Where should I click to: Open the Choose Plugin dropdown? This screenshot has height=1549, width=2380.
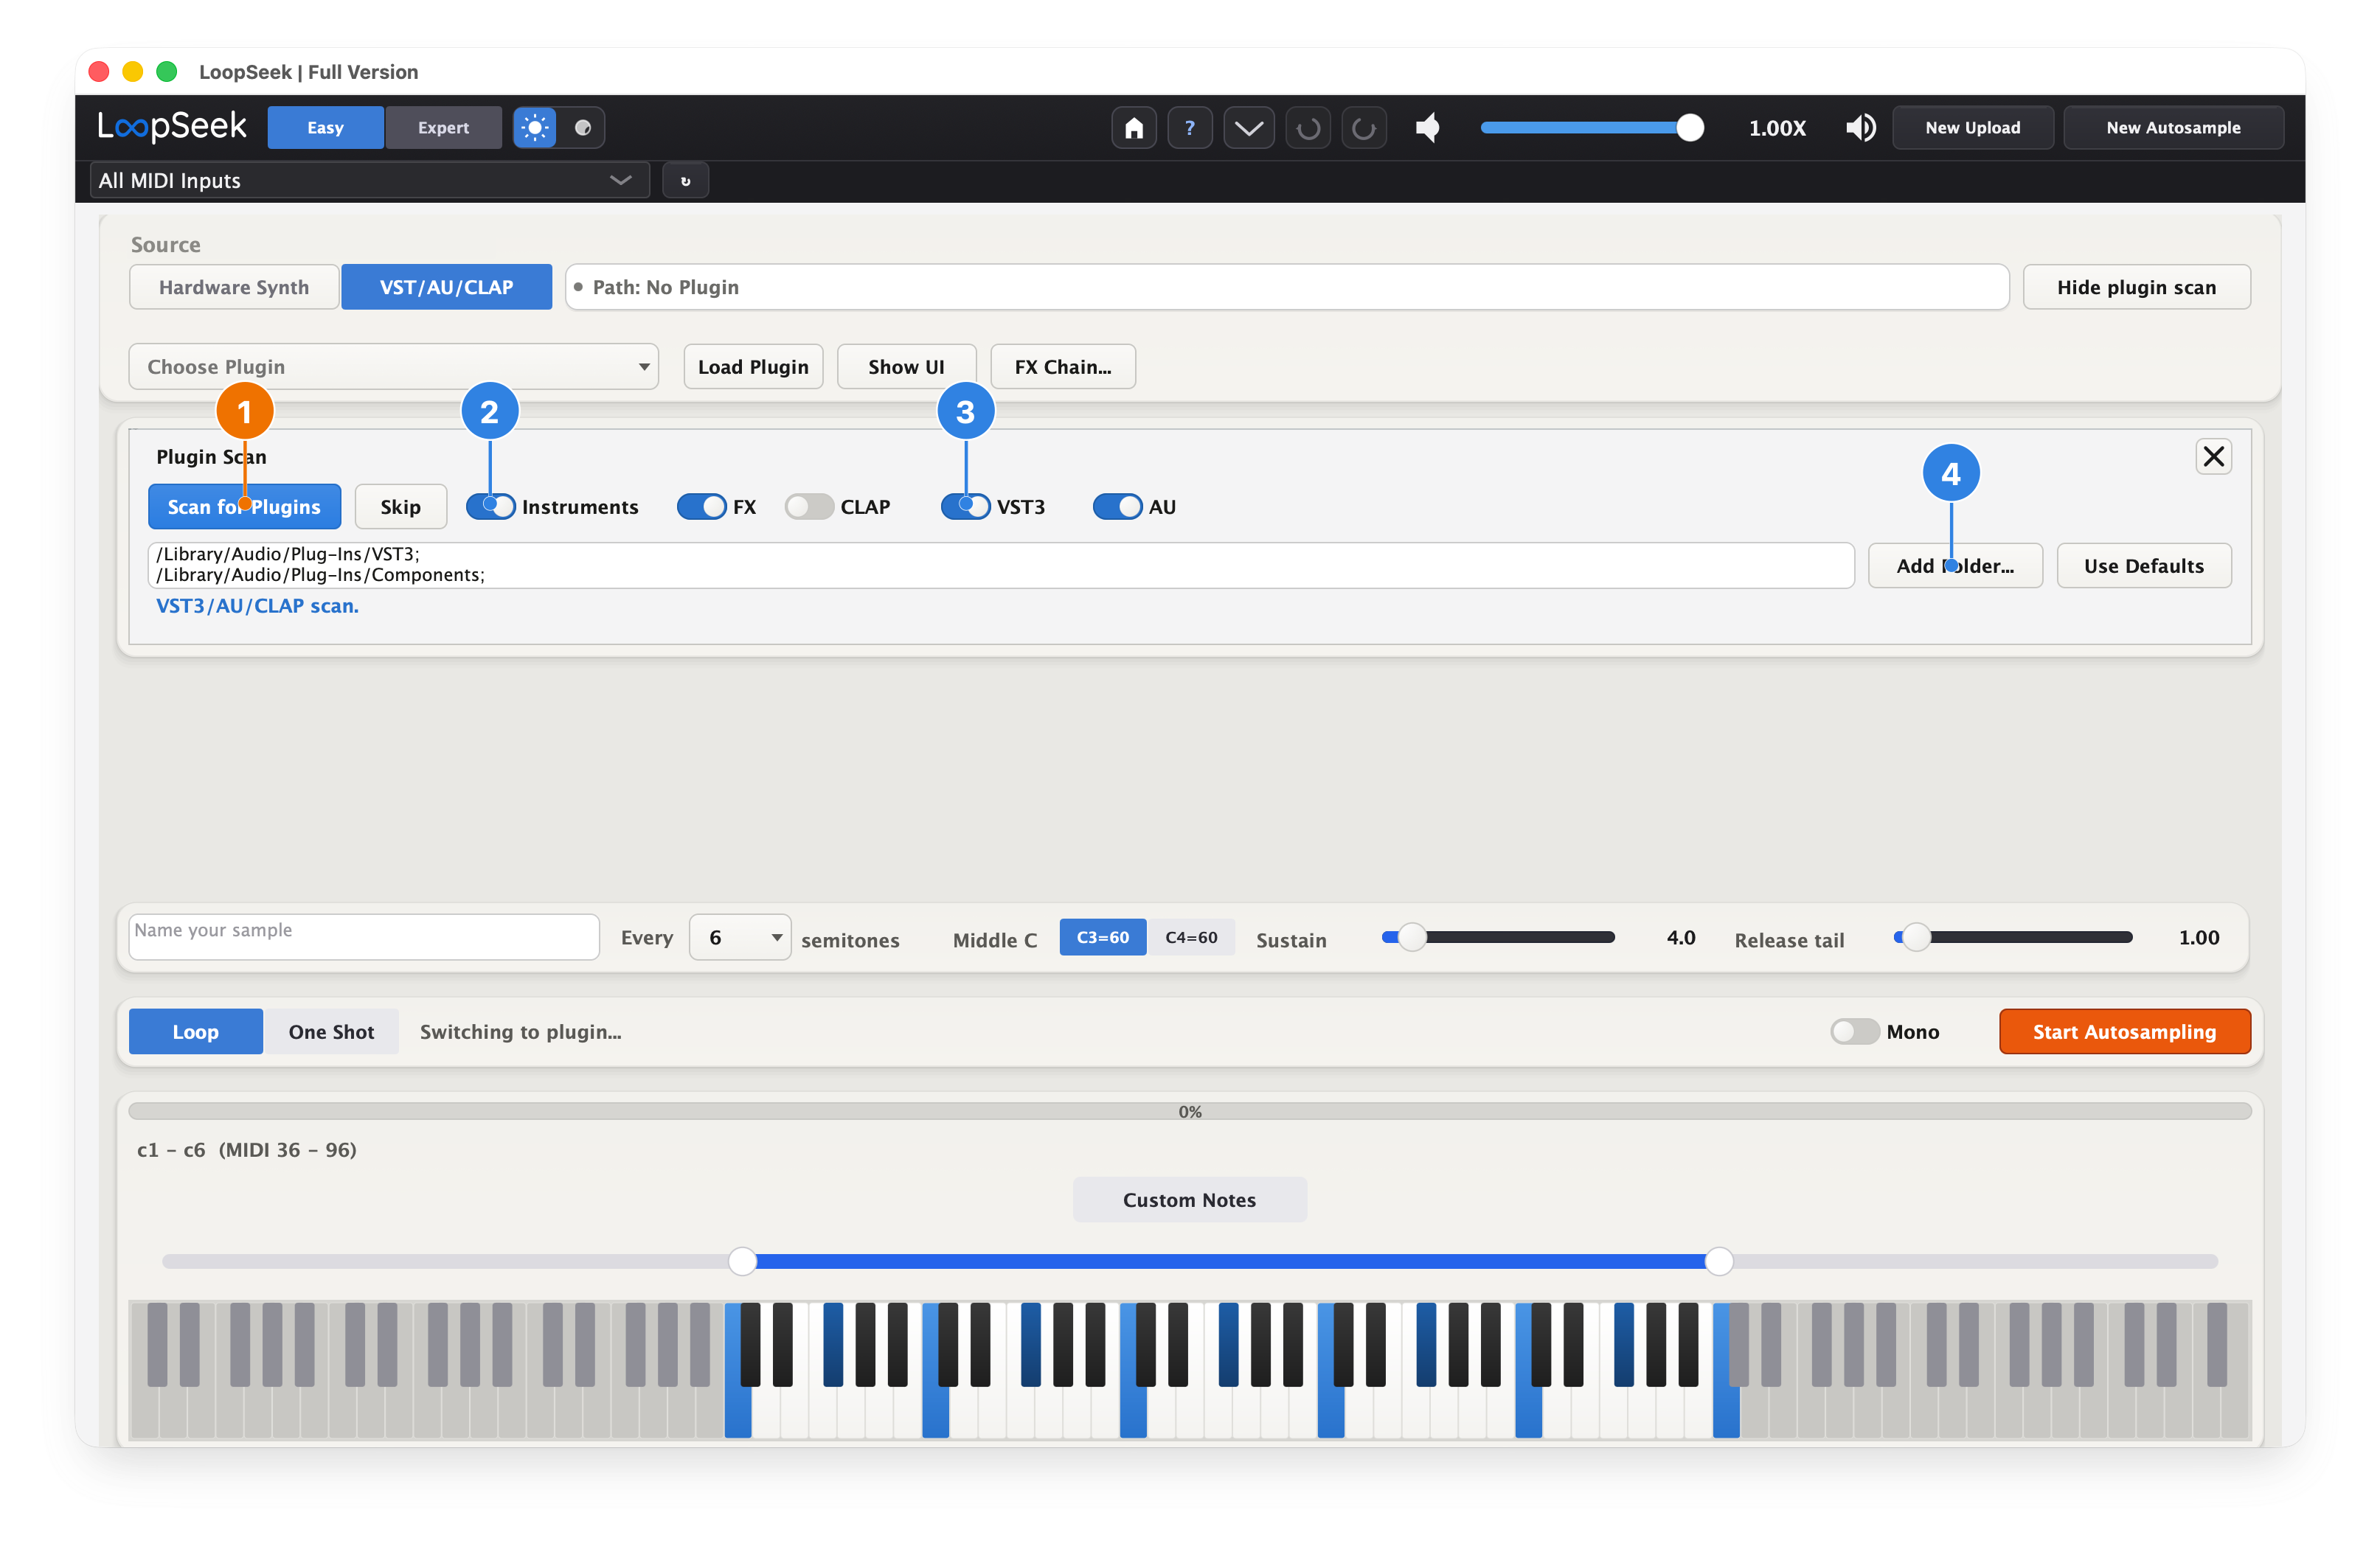[394, 366]
